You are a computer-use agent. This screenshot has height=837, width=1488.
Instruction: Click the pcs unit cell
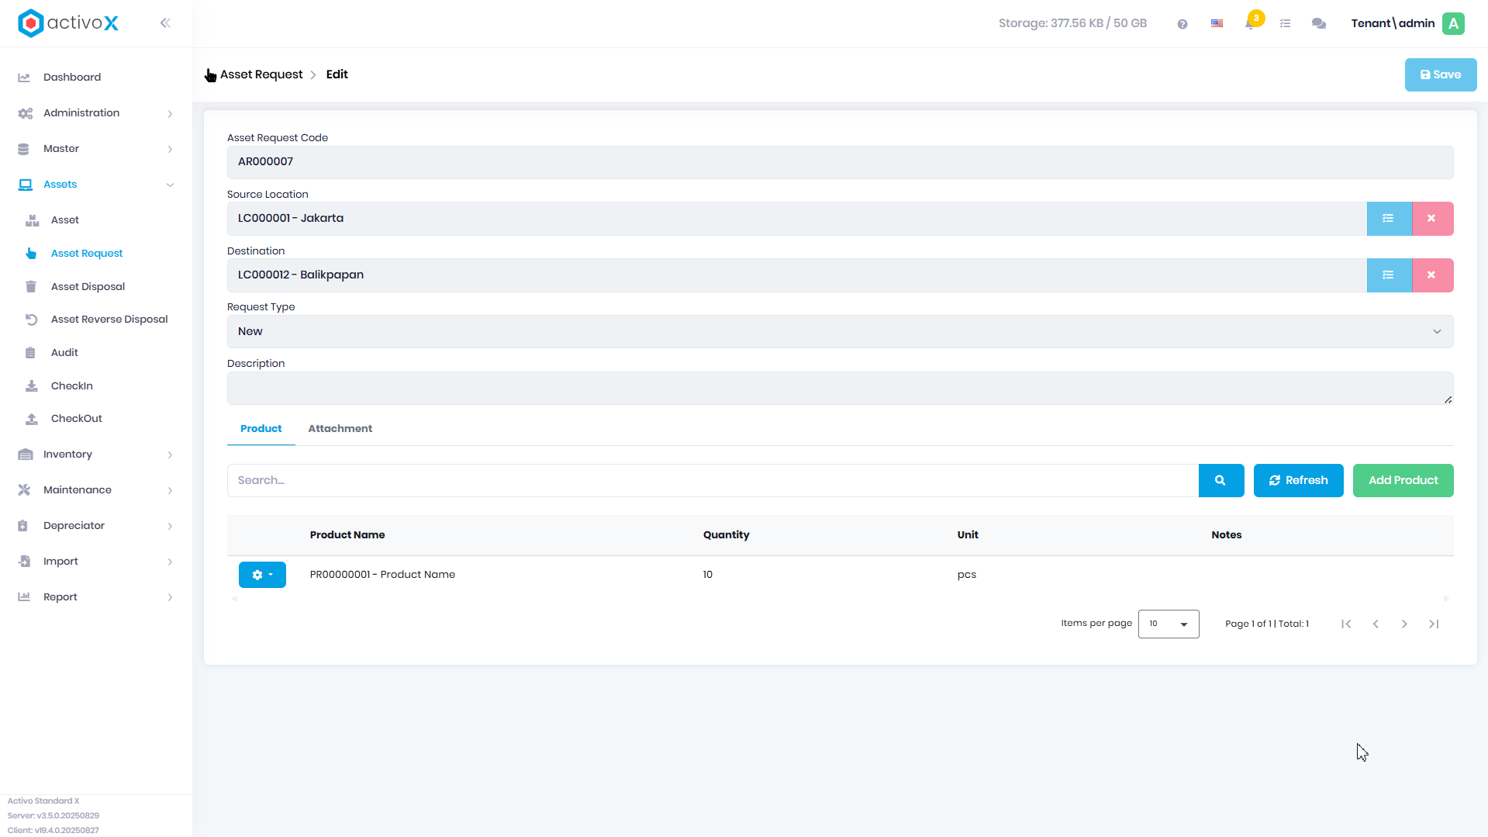coord(967,575)
